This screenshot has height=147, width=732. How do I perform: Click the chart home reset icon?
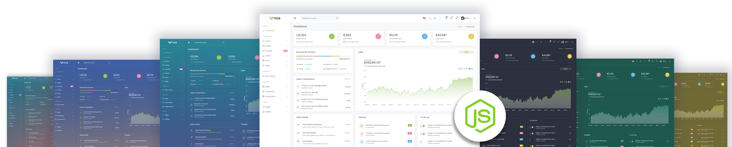pos(470,69)
